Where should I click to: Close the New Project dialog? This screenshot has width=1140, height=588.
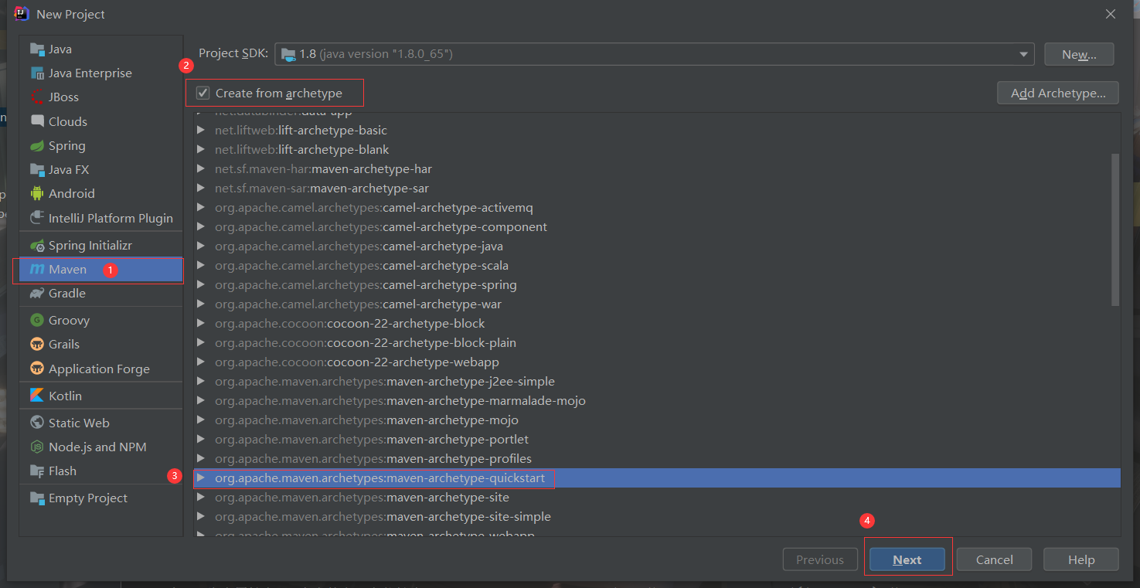[1110, 14]
